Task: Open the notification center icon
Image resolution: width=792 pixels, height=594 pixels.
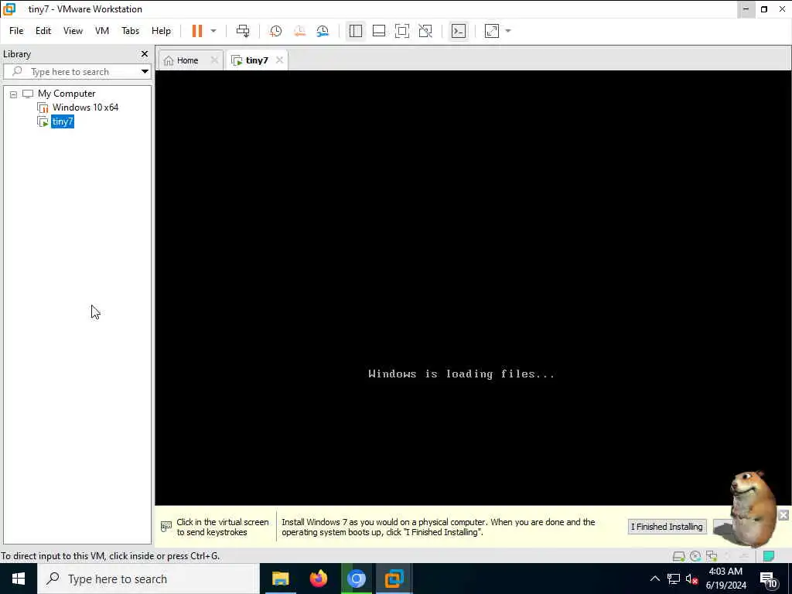Action: coord(768,580)
